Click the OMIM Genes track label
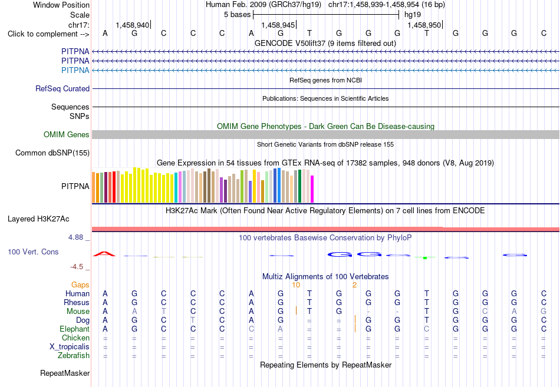 [66, 134]
